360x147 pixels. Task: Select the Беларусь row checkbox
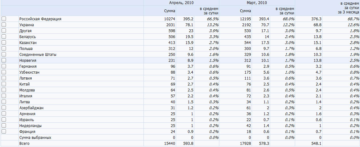[x=4, y=37]
